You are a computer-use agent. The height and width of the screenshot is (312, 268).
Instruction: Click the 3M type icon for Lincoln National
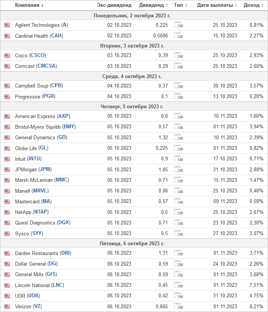(178, 285)
